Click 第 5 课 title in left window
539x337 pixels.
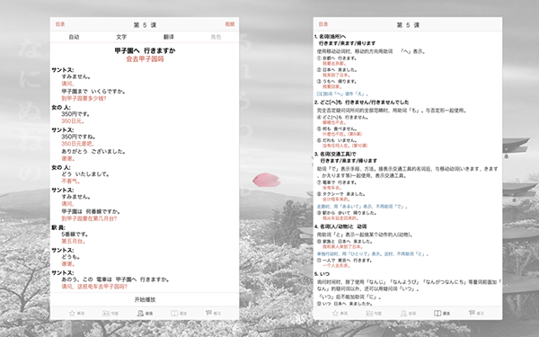click(x=145, y=25)
